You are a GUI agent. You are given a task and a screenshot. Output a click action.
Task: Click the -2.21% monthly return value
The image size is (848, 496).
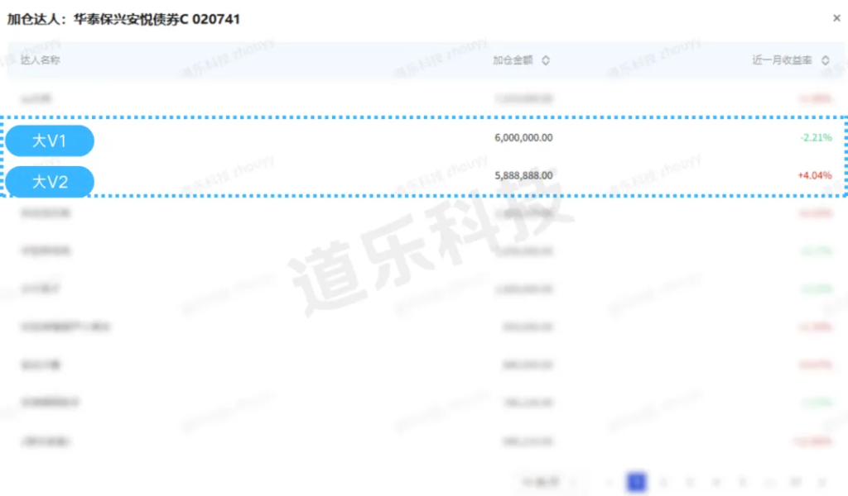point(816,138)
